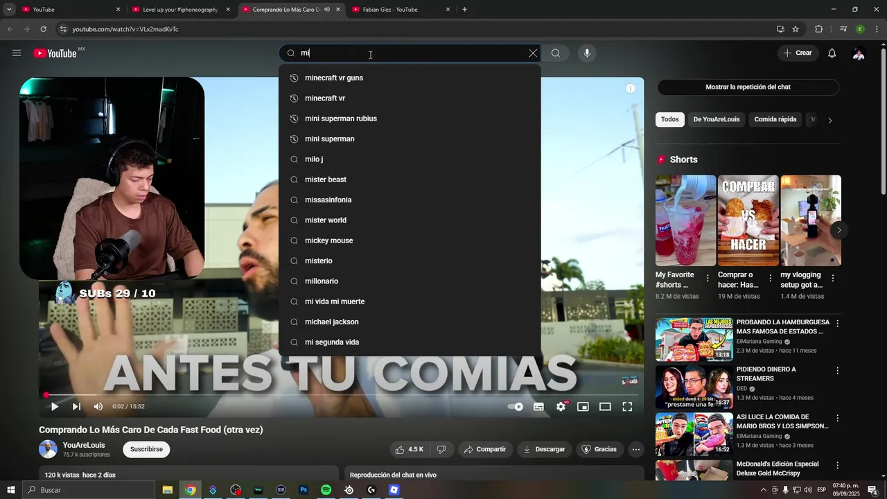Open the Comprar vs Hacer short thumbnail
The image size is (887, 499).
point(748,220)
